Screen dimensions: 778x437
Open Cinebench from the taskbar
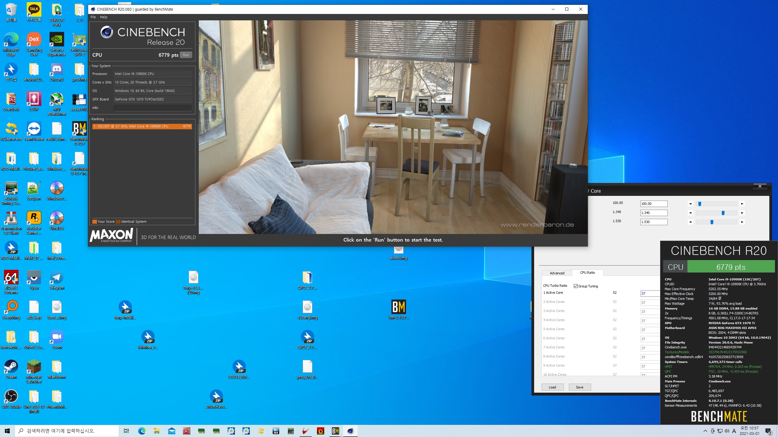350,431
